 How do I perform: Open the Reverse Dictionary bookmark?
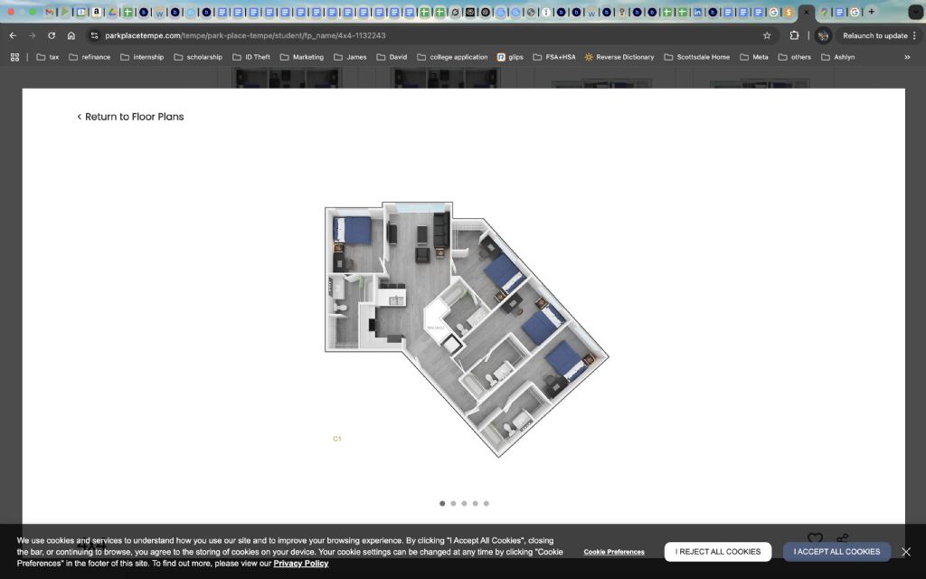pos(619,57)
